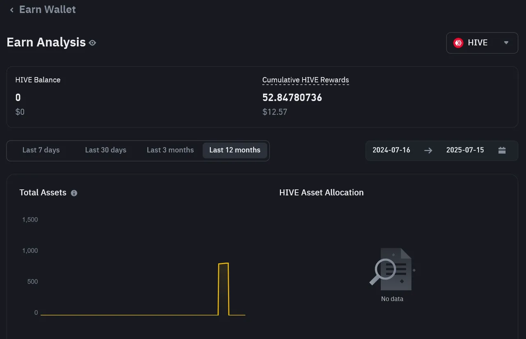Click the arrow between the dates
The image size is (526, 339).
pos(428,150)
